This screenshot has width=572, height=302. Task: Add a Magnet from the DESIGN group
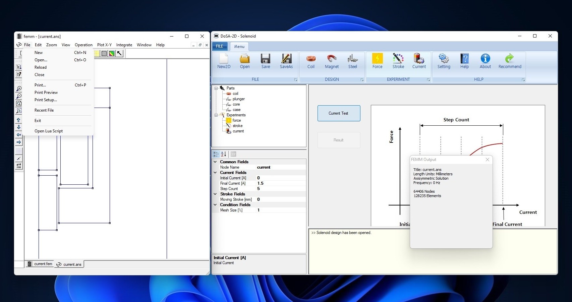(x=332, y=61)
